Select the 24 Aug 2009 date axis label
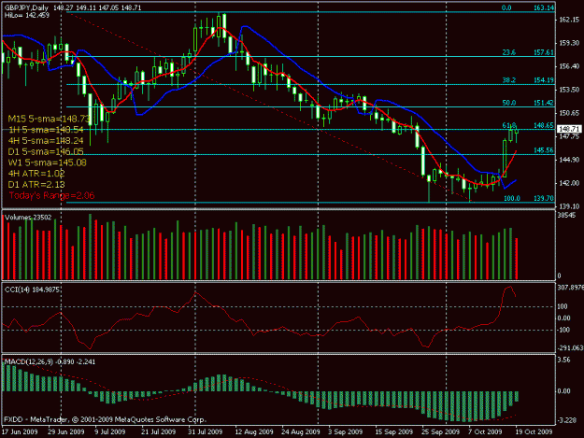584x438 pixels. click(301, 432)
